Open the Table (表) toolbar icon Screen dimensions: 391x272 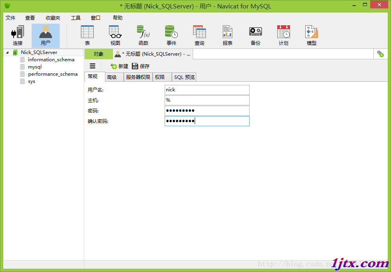(x=87, y=36)
